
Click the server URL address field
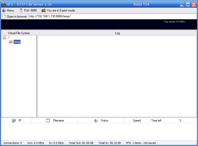pyautogui.click(x=113, y=16)
